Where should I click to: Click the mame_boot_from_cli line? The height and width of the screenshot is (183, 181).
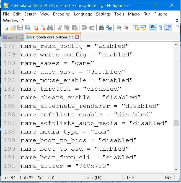[79, 158]
